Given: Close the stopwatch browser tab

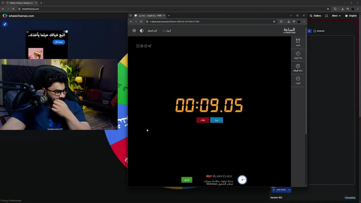Looking at the screenshot, I should pos(164,16).
